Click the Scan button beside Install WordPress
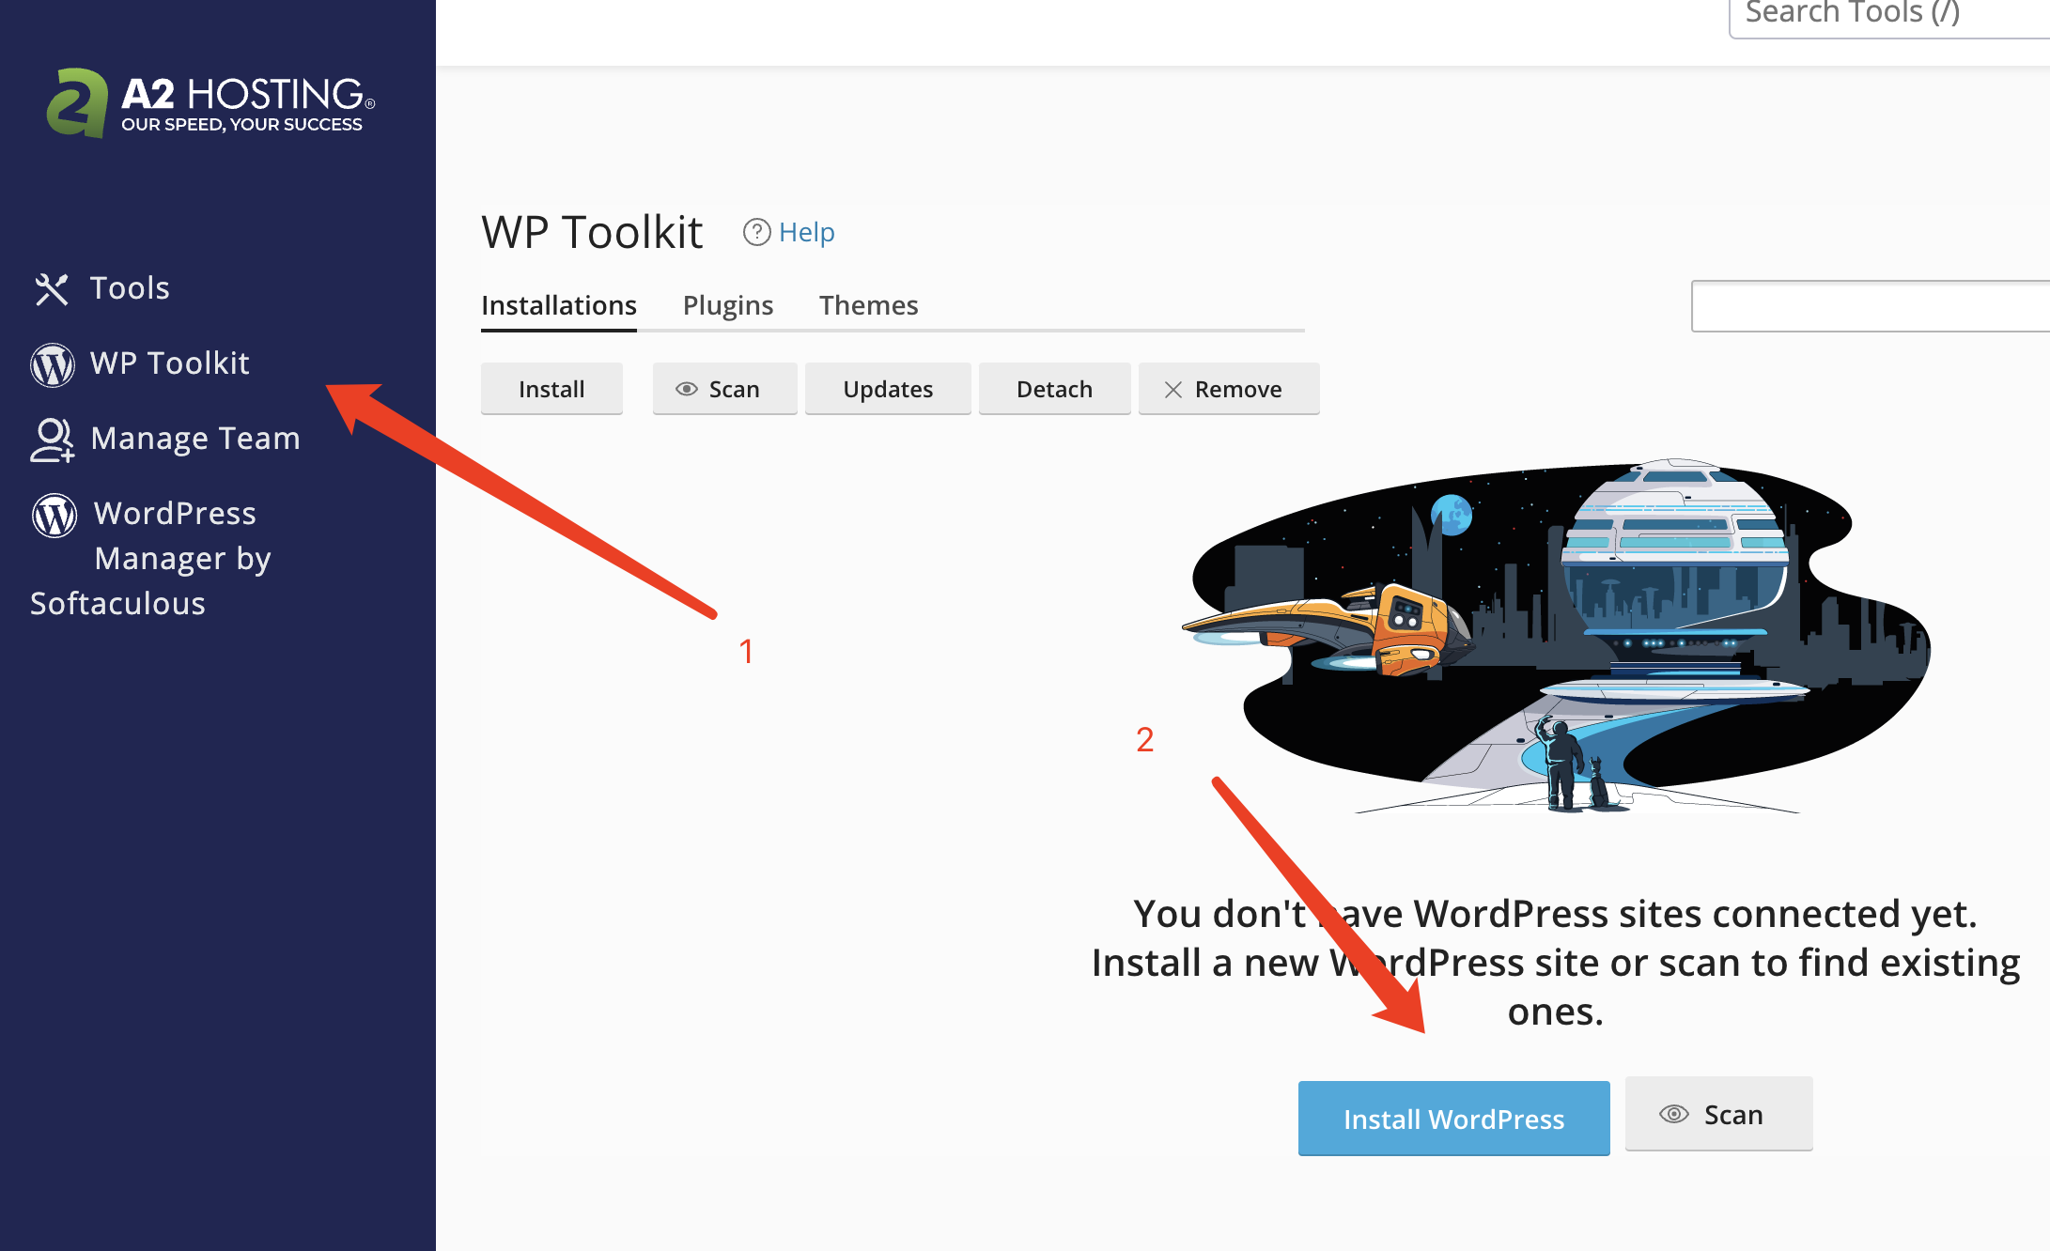The width and height of the screenshot is (2050, 1251). coord(1718,1114)
